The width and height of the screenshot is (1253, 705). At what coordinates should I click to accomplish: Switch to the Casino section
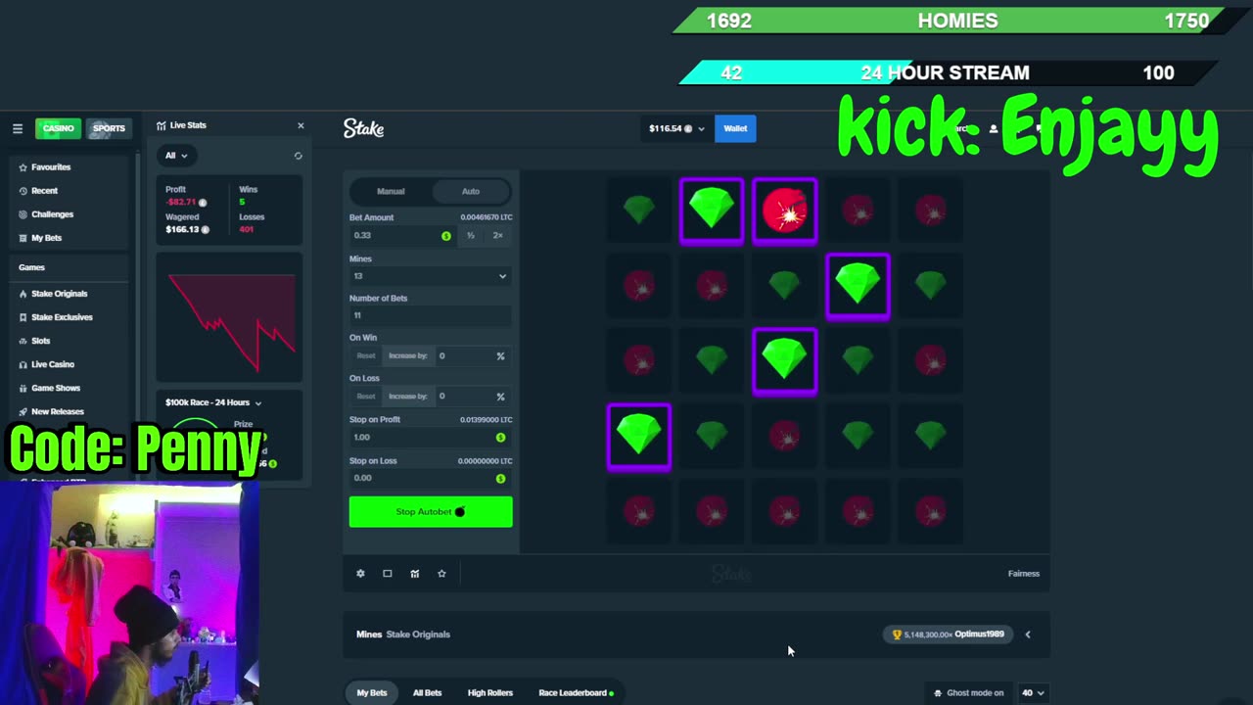[x=58, y=128]
